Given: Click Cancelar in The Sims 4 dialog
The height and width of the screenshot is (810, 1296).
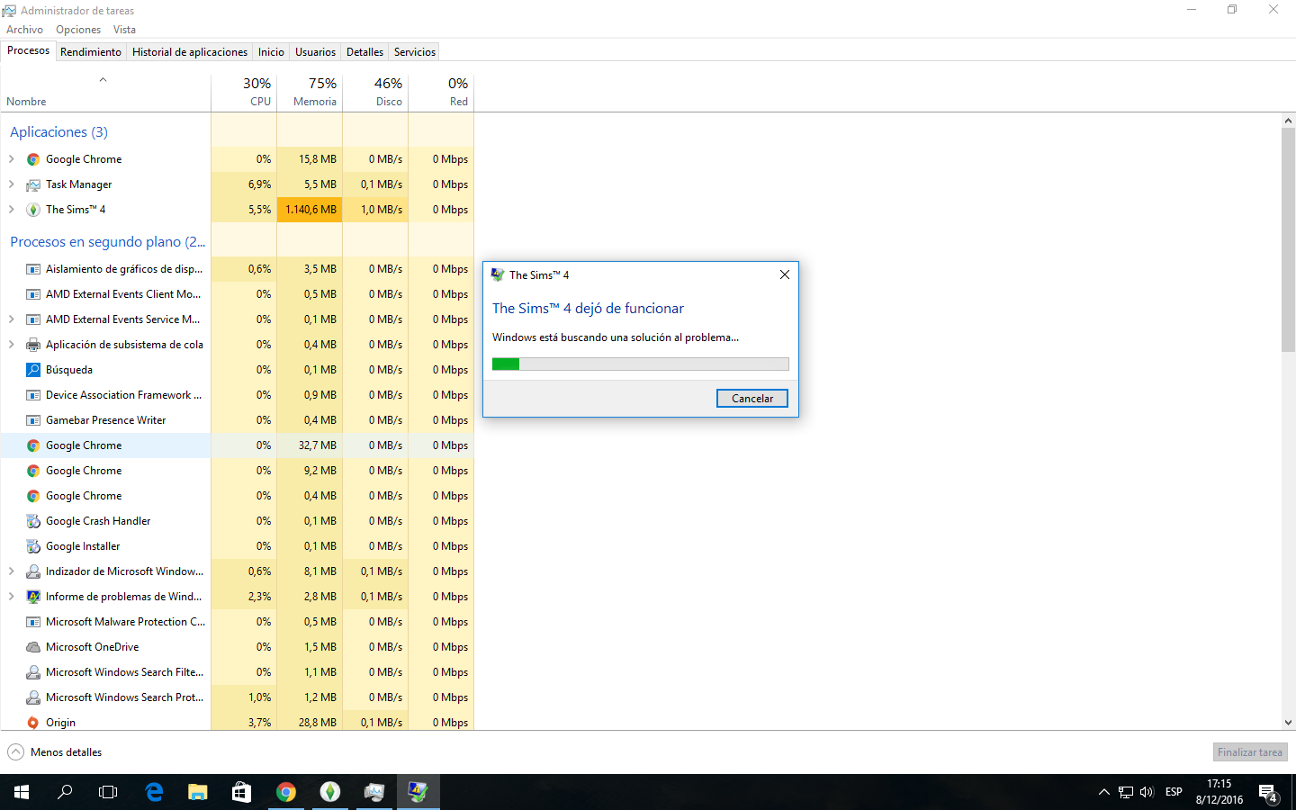Looking at the screenshot, I should click(752, 398).
